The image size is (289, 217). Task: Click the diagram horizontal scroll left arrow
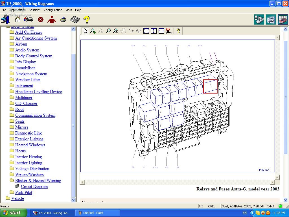tap(82, 182)
